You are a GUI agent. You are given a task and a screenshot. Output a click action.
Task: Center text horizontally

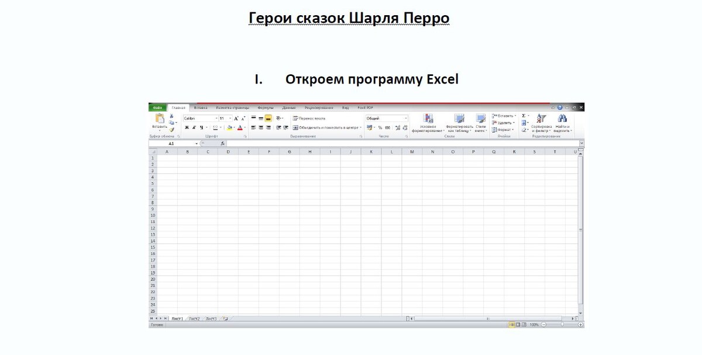click(261, 127)
